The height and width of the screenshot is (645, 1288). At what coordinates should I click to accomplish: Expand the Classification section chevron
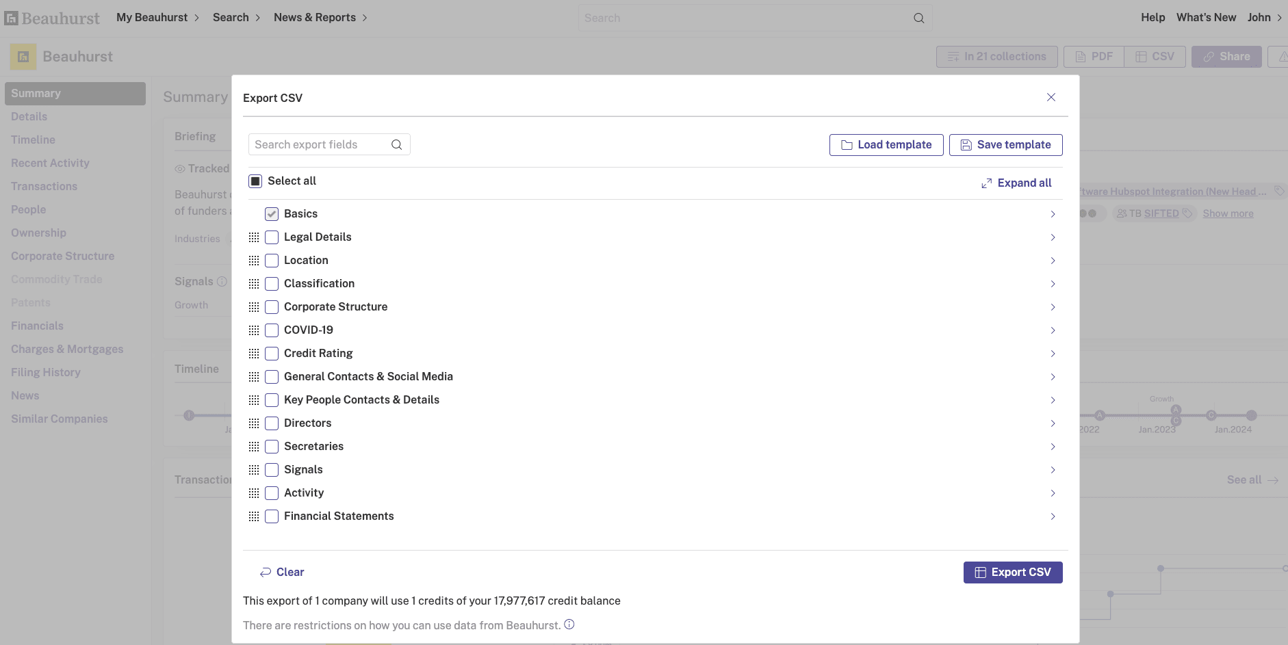tap(1053, 284)
